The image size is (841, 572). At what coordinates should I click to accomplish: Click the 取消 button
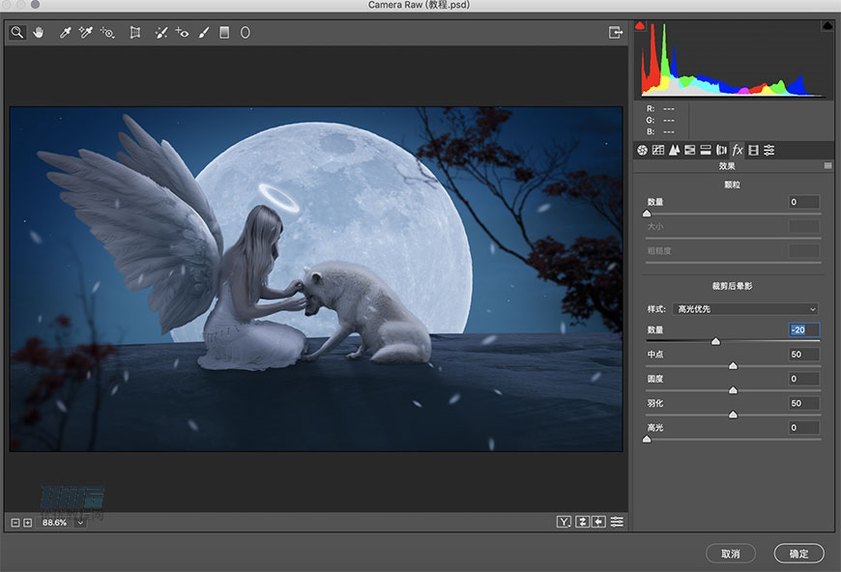731,554
